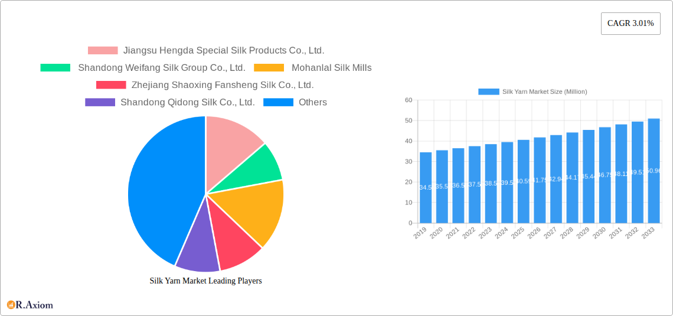Select the 2033 bar in chart

click(654, 171)
